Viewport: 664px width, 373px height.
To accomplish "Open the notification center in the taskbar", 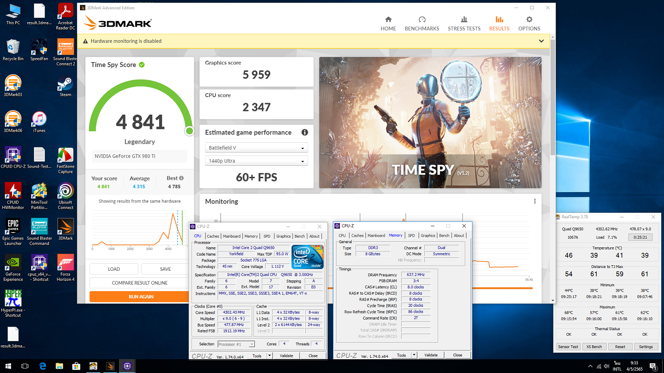I will pos(652,366).
